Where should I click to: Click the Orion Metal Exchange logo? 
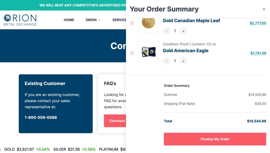point(20,20)
